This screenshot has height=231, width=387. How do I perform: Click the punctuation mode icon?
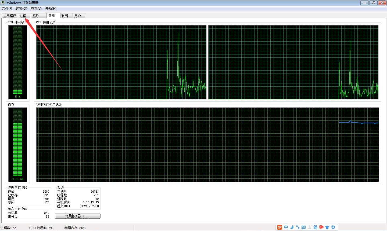coord(298,227)
